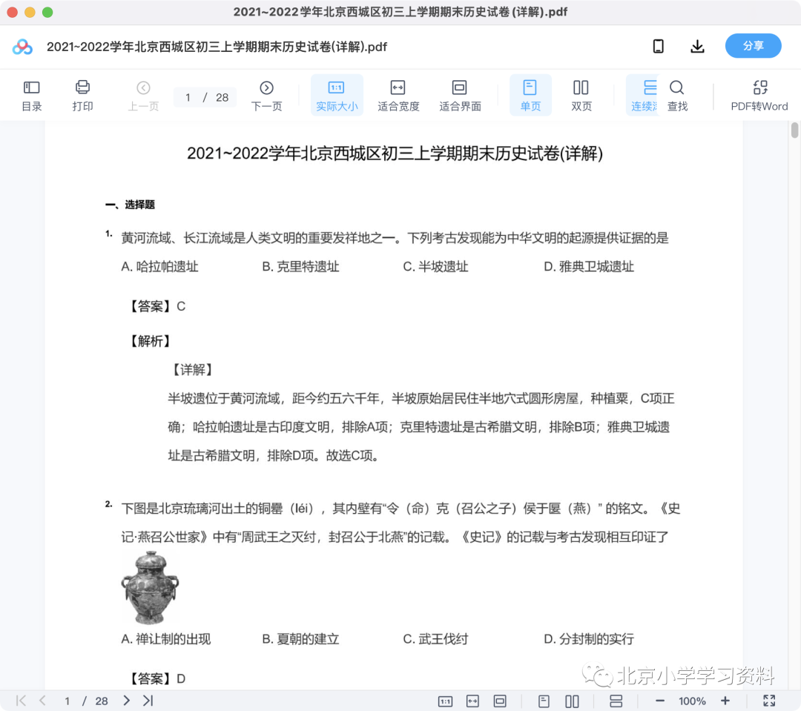Click previous page arrow in bottom bar
Screen dimensions: 801x711
coord(42,701)
